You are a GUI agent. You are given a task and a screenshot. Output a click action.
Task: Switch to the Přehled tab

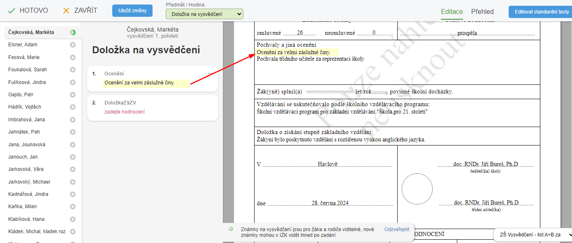482,11
